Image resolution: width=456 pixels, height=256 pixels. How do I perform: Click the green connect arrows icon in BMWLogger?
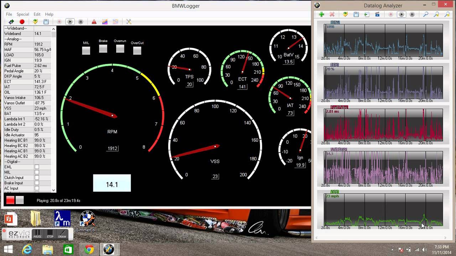[11, 22]
